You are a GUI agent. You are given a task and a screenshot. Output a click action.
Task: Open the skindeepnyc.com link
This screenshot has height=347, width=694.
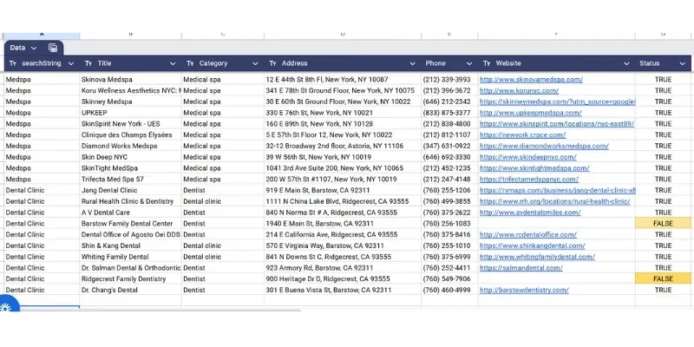pyautogui.click(x=528, y=157)
